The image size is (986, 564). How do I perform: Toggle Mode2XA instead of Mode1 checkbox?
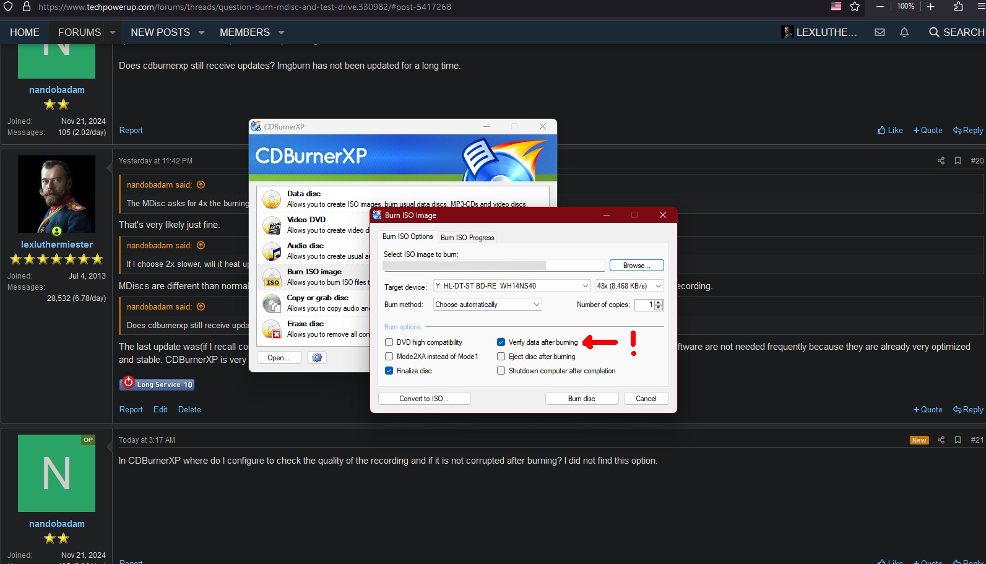tap(389, 357)
